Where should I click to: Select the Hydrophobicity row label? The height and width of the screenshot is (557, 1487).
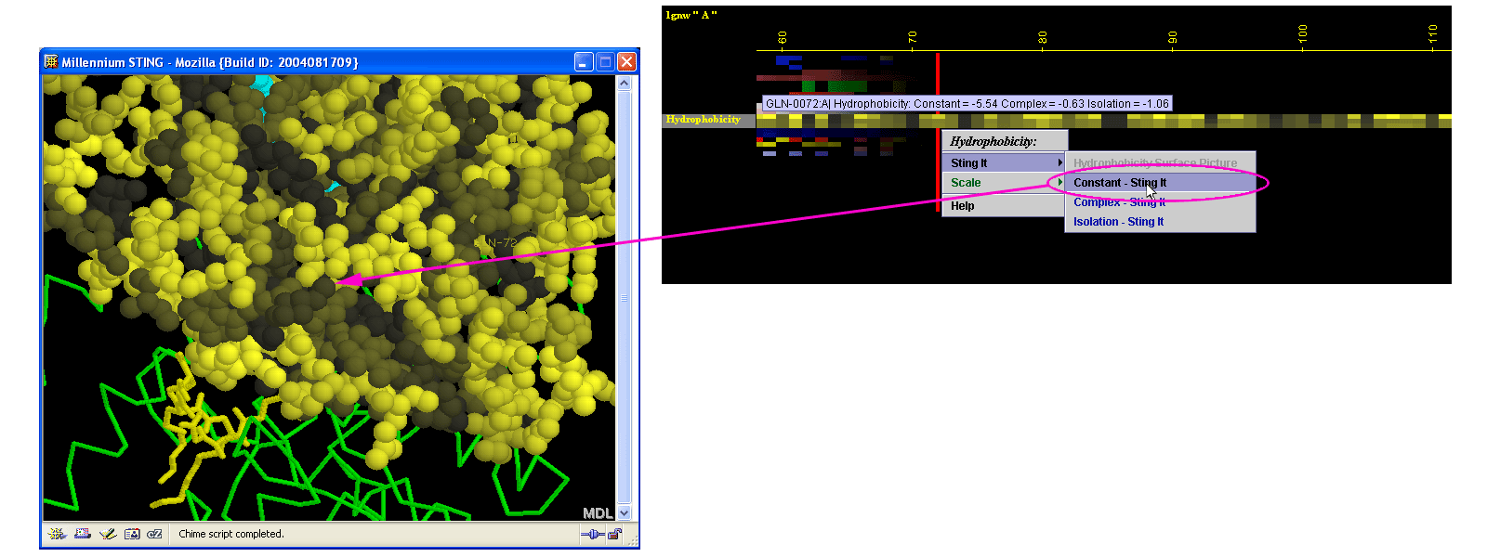[x=704, y=120]
